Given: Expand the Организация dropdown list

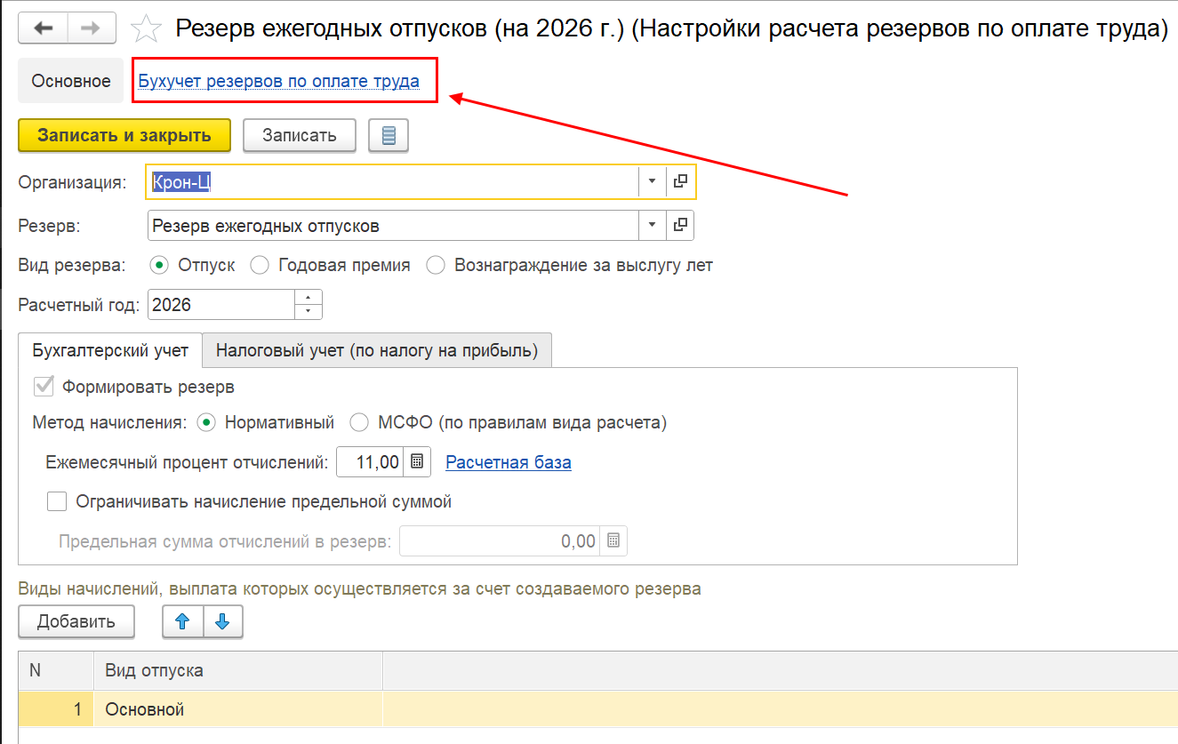Looking at the screenshot, I should pos(652,181).
